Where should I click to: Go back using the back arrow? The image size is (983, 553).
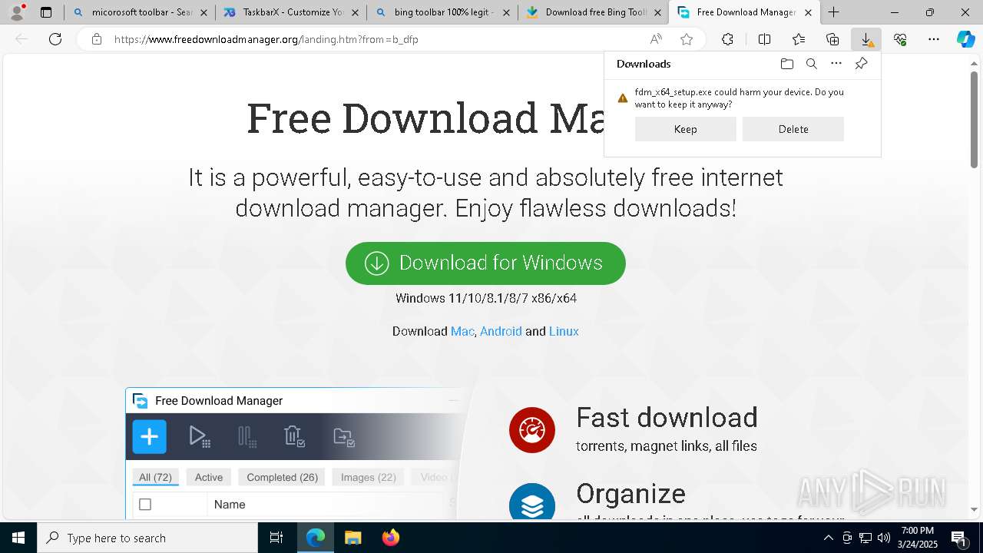(22, 39)
